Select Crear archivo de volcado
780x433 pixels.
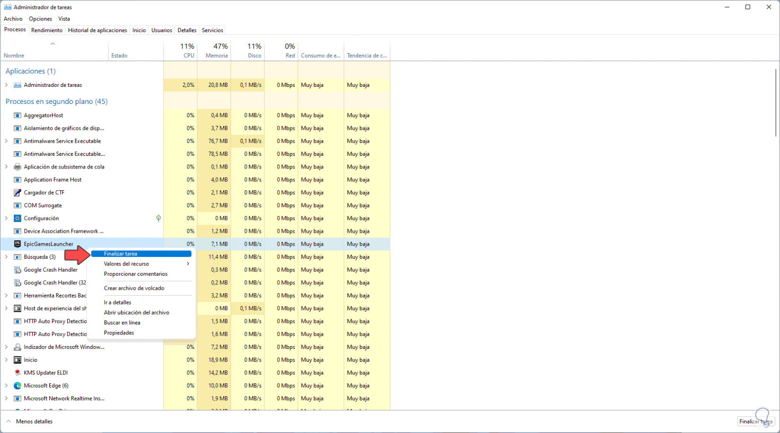(141, 288)
